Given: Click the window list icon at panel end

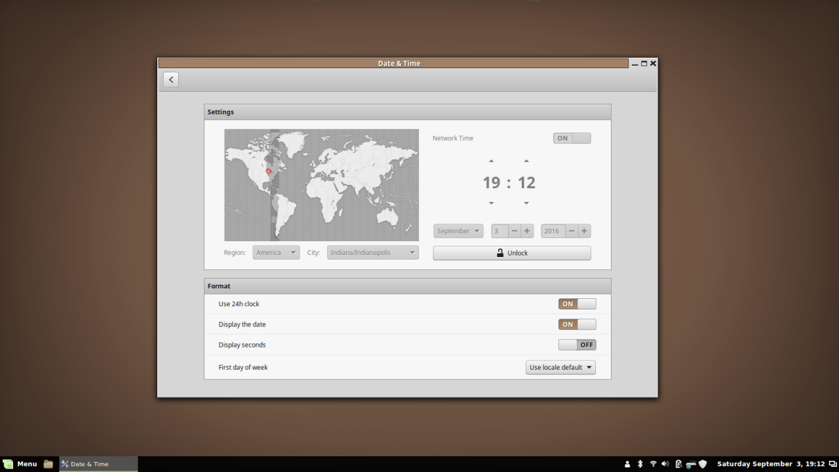Looking at the screenshot, I should pyautogui.click(x=832, y=464).
